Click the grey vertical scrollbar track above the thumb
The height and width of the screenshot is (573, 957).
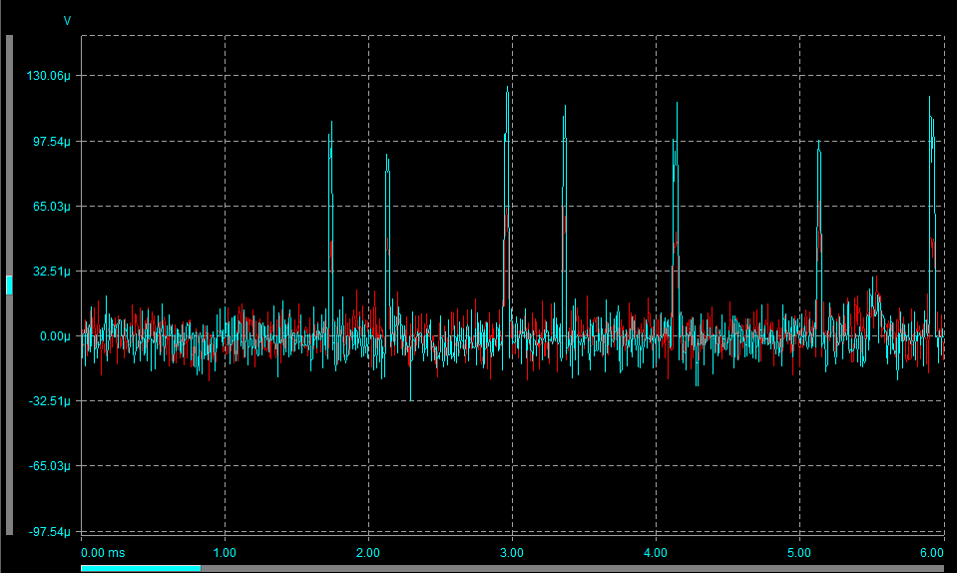tap(9, 156)
